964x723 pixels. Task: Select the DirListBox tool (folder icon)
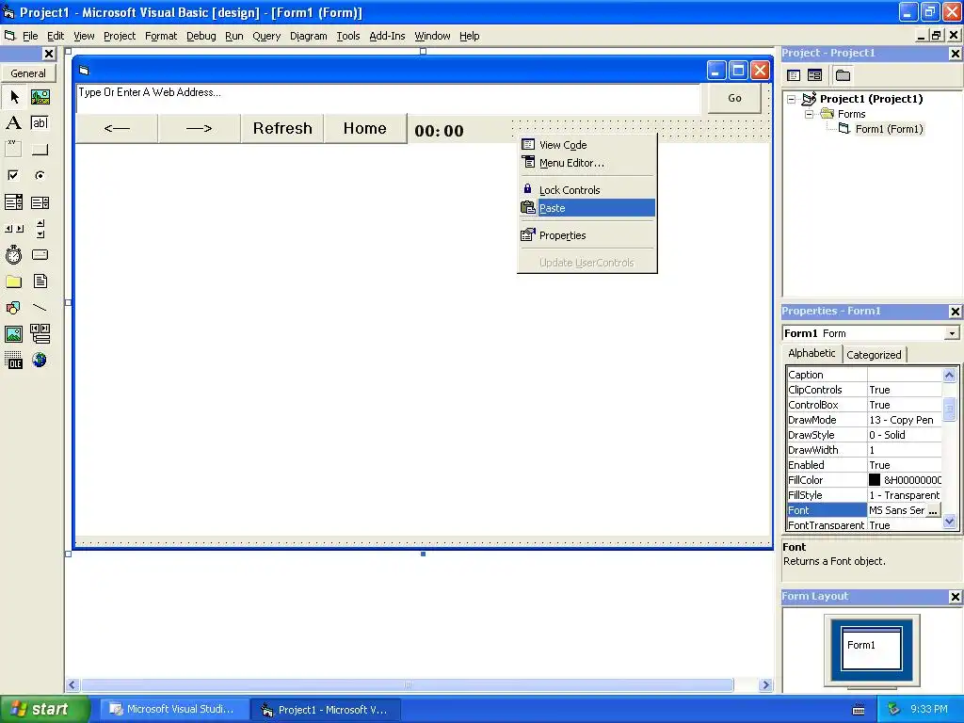(x=13, y=281)
